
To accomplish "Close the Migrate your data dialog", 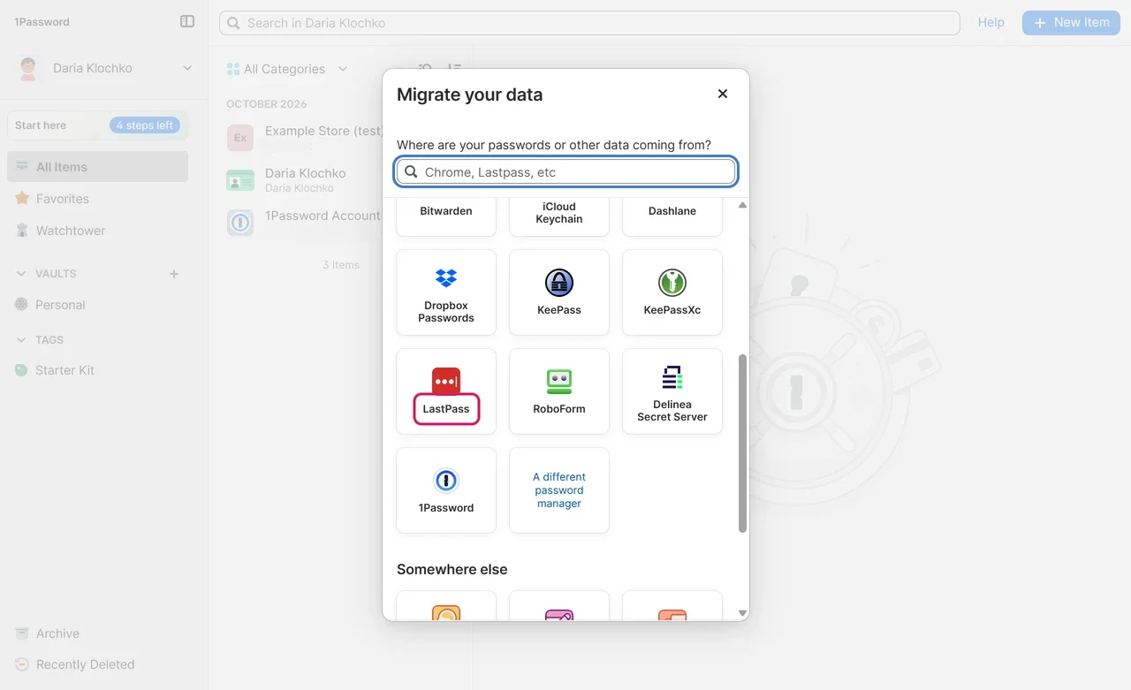I will point(723,94).
